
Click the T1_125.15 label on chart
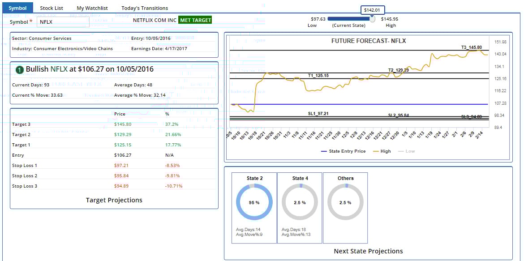pos(318,76)
